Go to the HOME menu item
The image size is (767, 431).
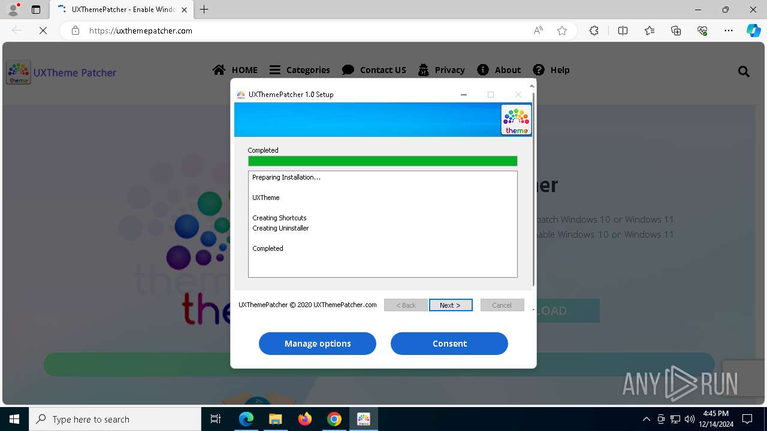(x=235, y=70)
